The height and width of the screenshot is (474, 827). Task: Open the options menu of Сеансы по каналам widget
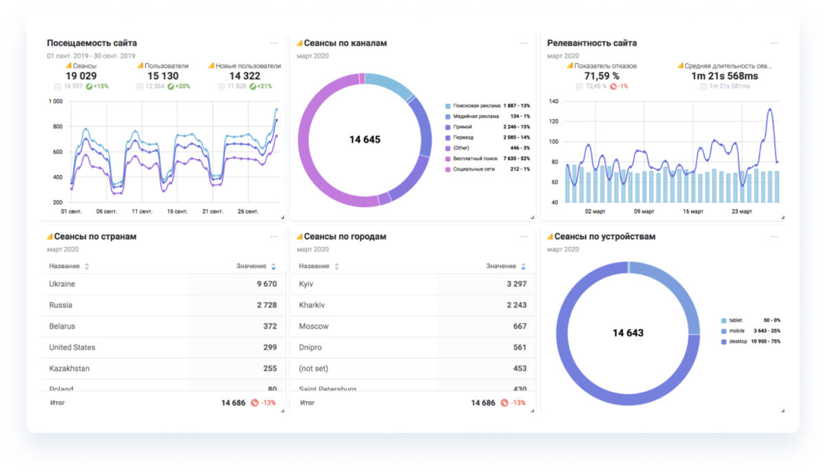click(x=524, y=43)
